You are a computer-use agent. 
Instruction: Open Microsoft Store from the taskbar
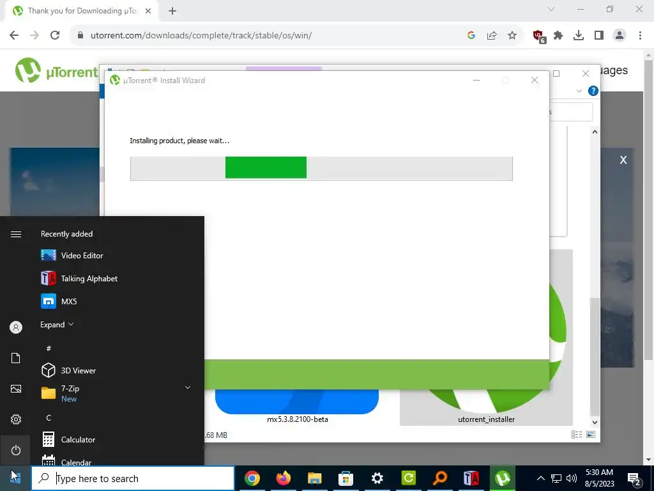[x=346, y=478]
